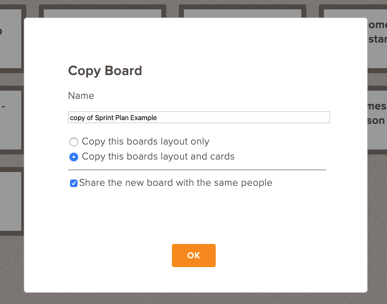Click the background card reading 'mes son'
The height and width of the screenshot is (304, 387).
377,119
